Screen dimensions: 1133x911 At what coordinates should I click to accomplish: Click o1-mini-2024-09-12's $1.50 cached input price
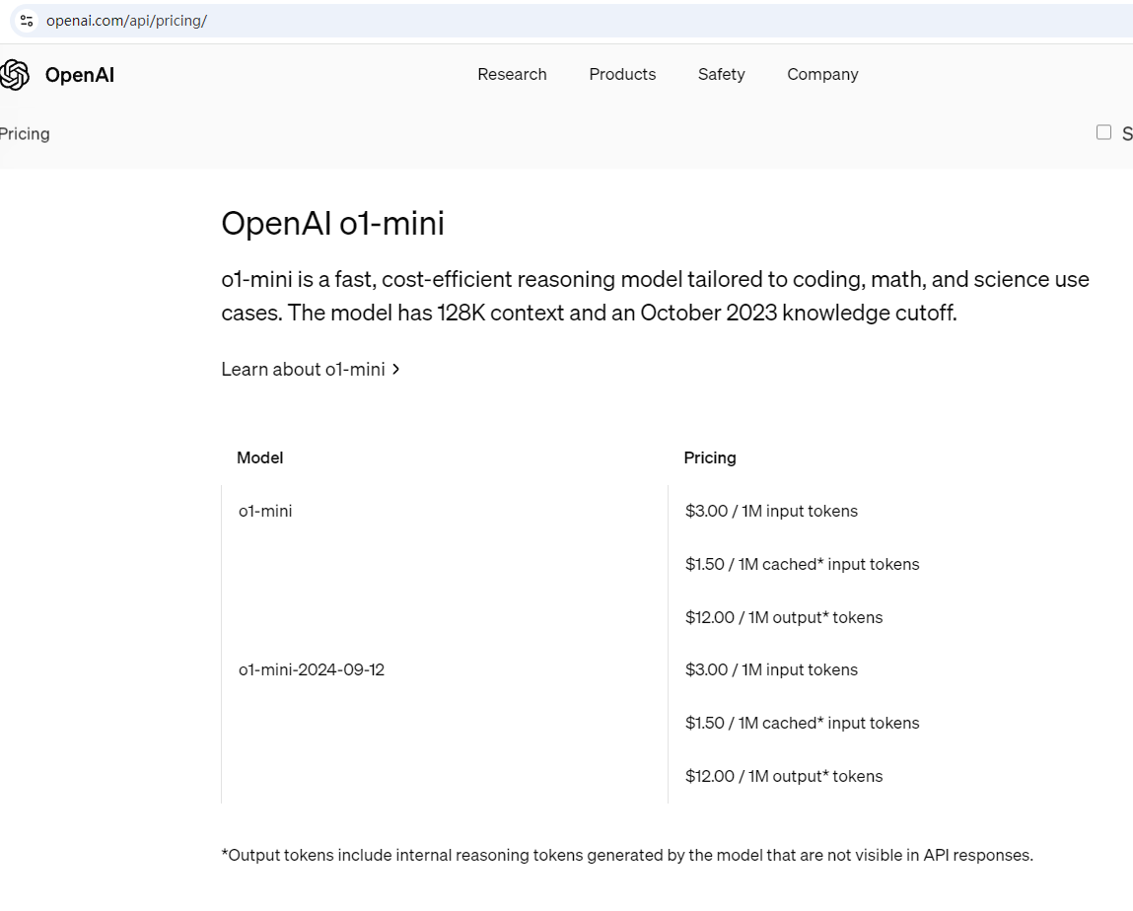tap(802, 723)
